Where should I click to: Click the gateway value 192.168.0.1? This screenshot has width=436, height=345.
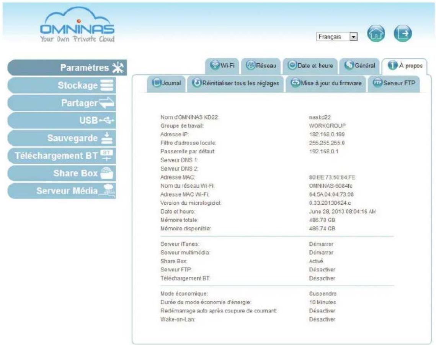pyautogui.click(x=324, y=152)
